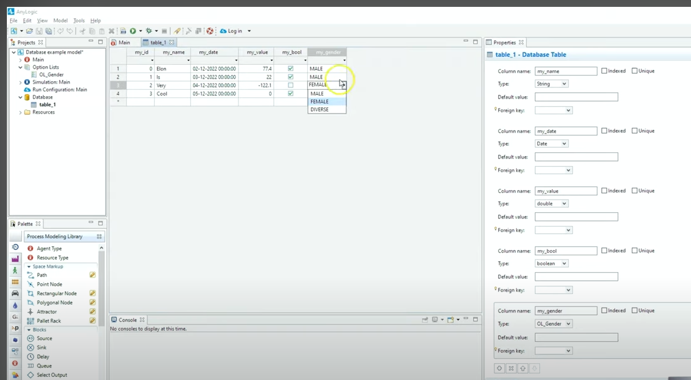Open the Fluid Library droplet icon

point(15,305)
